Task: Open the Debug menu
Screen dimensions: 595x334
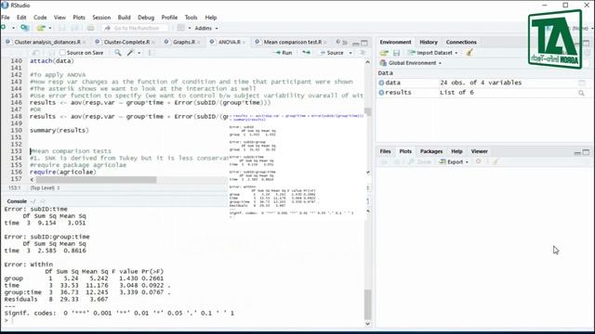Action: [146, 18]
